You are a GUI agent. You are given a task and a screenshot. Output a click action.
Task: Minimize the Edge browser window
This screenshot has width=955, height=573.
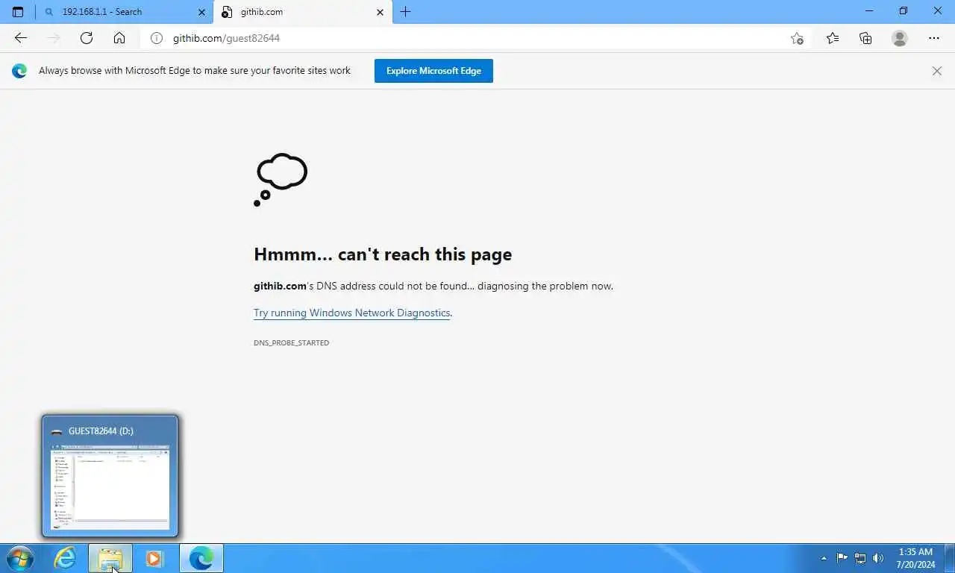click(869, 11)
